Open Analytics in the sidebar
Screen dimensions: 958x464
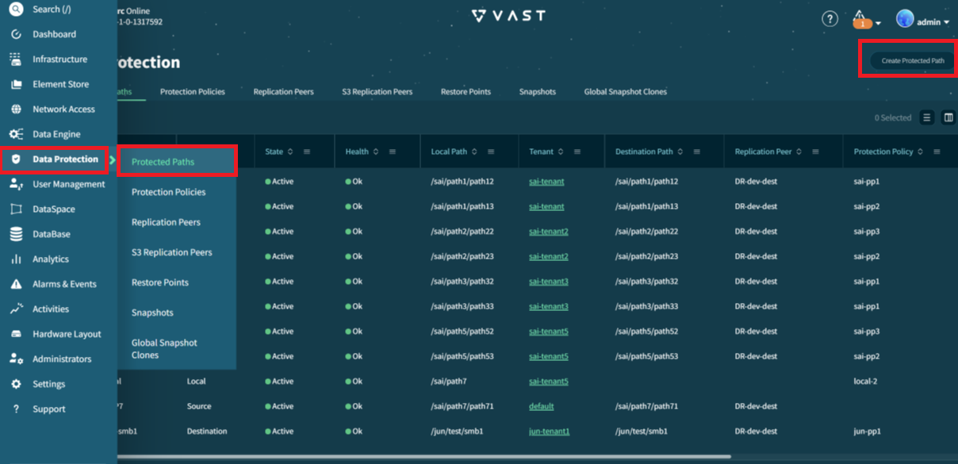tap(51, 259)
